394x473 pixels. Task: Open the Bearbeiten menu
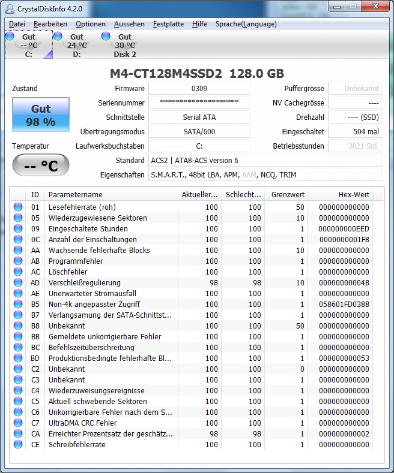[50, 24]
